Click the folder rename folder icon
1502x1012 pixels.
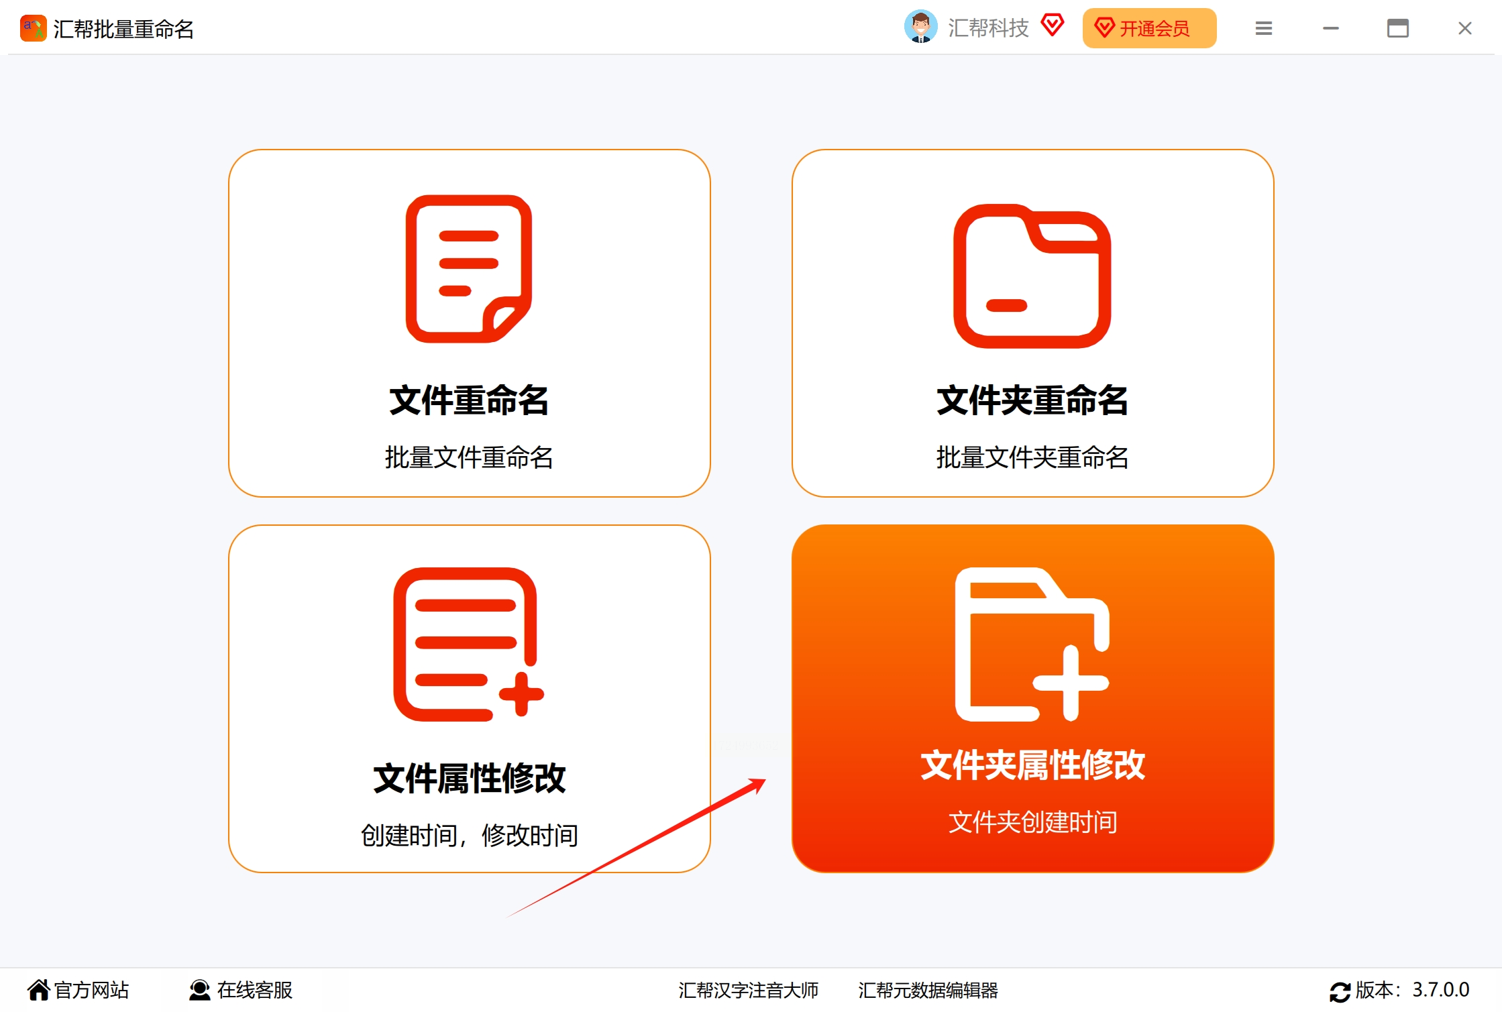coord(1032,276)
